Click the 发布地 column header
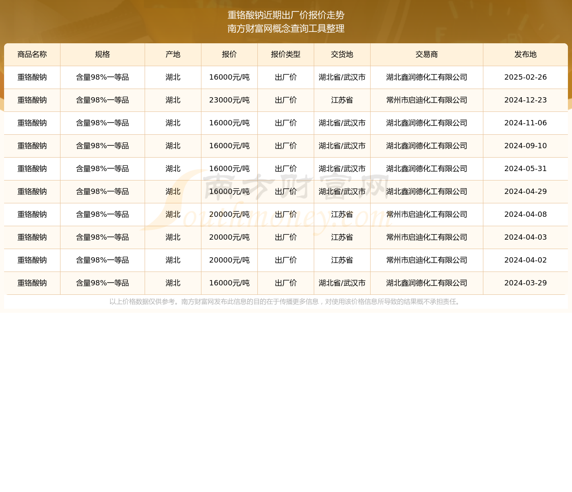The image size is (572, 492). 526,55
